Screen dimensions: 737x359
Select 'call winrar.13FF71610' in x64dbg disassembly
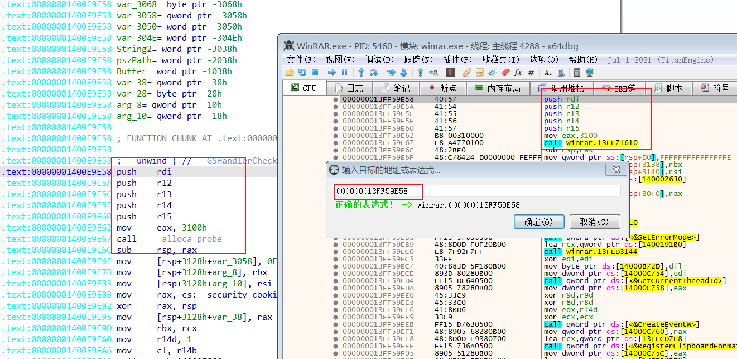click(x=591, y=143)
